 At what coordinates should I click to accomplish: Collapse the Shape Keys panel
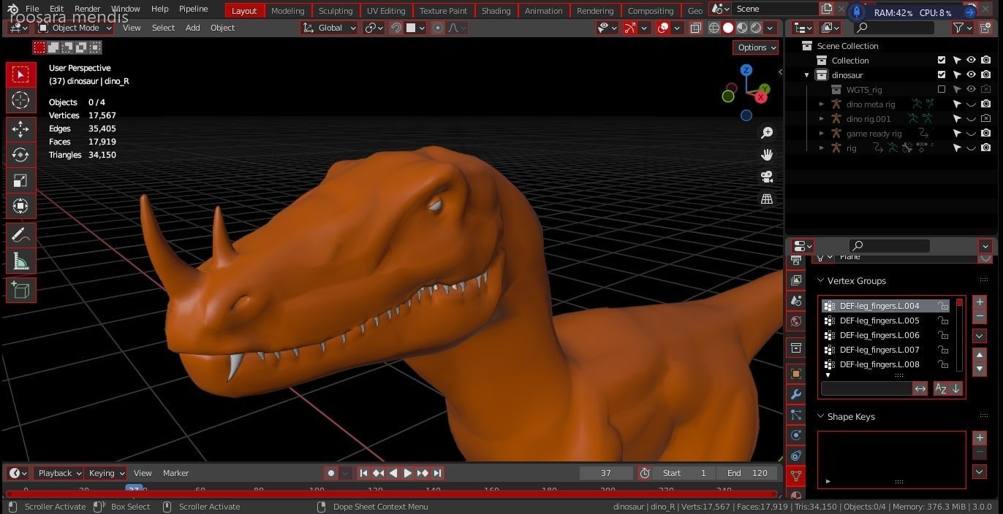click(x=820, y=416)
